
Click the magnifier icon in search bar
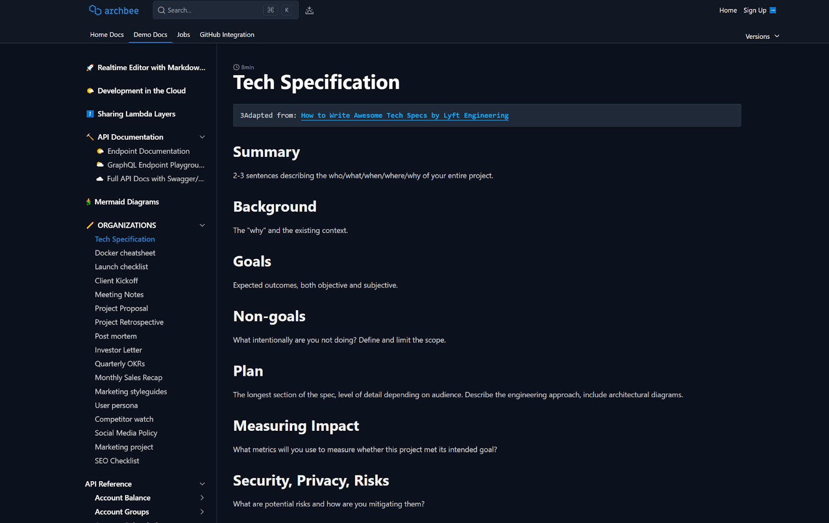point(161,10)
